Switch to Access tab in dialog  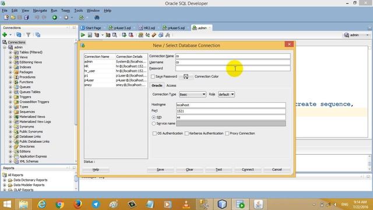tap(171, 86)
